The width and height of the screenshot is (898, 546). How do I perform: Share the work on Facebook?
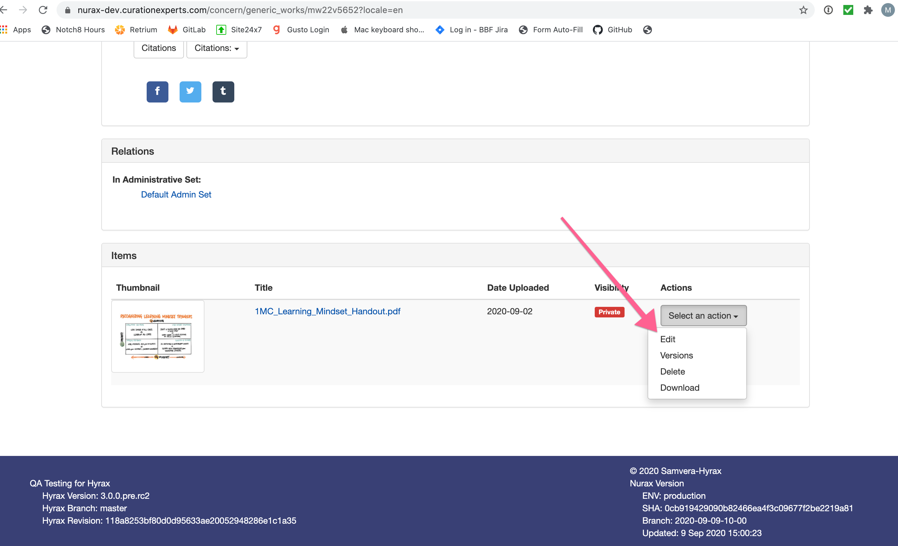point(157,92)
